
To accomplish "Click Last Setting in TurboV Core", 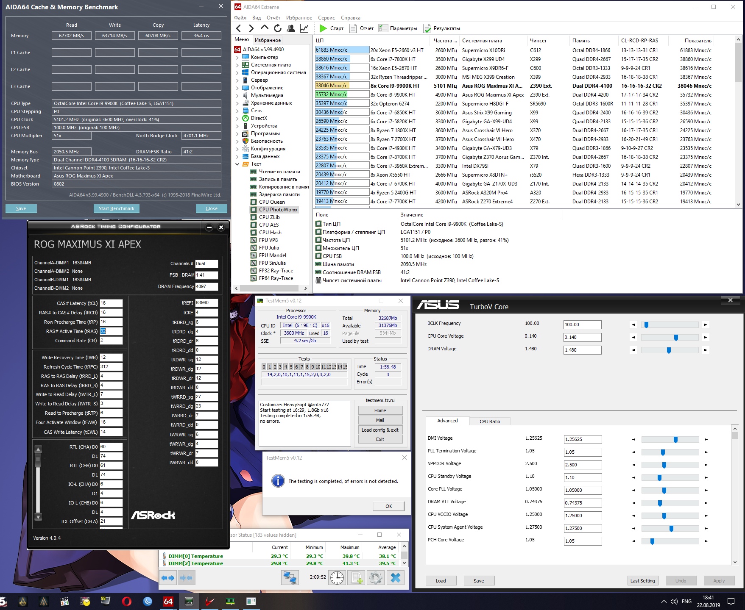I will tap(642, 581).
